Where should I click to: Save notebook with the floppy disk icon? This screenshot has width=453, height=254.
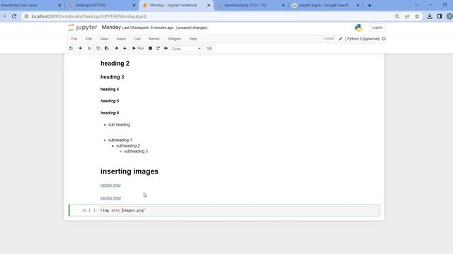pyautogui.click(x=71, y=49)
